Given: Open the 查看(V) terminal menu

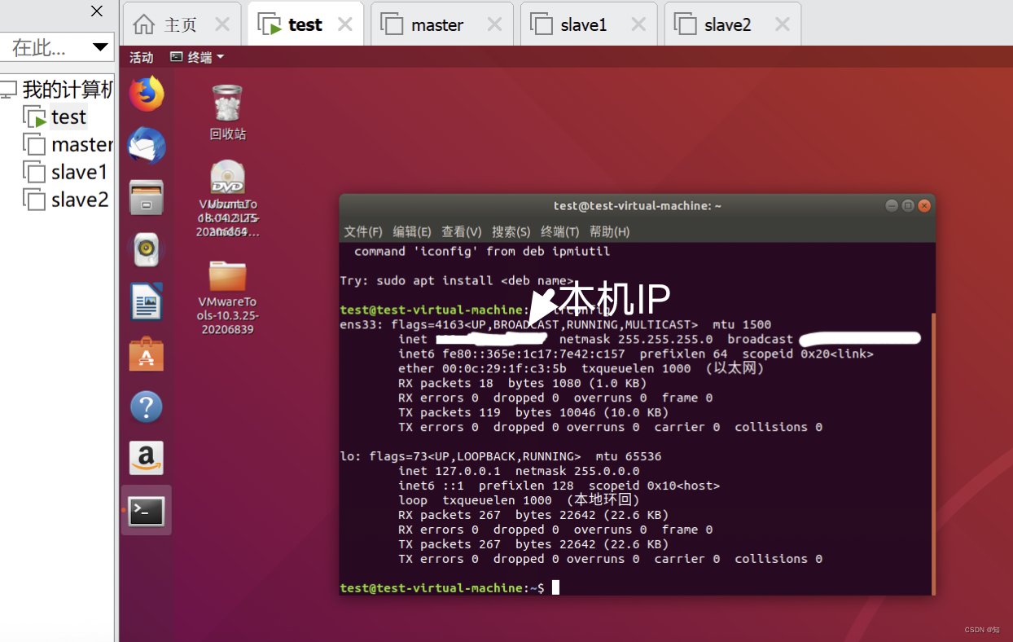Looking at the screenshot, I should [x=462, y=231].
